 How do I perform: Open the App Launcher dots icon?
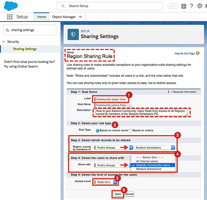tap(10, 17)
